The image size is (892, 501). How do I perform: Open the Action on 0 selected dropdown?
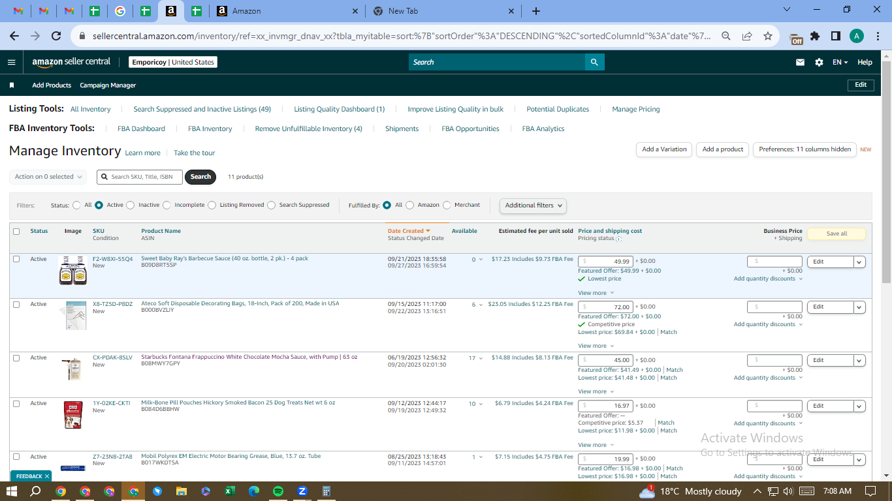pyautogui.click(x=48, y=177)
